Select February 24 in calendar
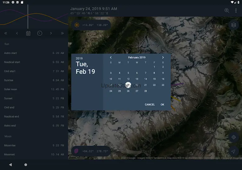Image resolution: width=242 pixels, height=170 pixels. (111, 91)
